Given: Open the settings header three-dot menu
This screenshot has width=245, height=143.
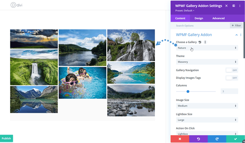Looking at the screenshot, I should 240,6.
